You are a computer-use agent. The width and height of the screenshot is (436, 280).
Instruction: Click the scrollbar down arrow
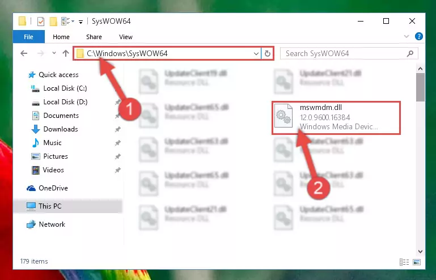421,251
